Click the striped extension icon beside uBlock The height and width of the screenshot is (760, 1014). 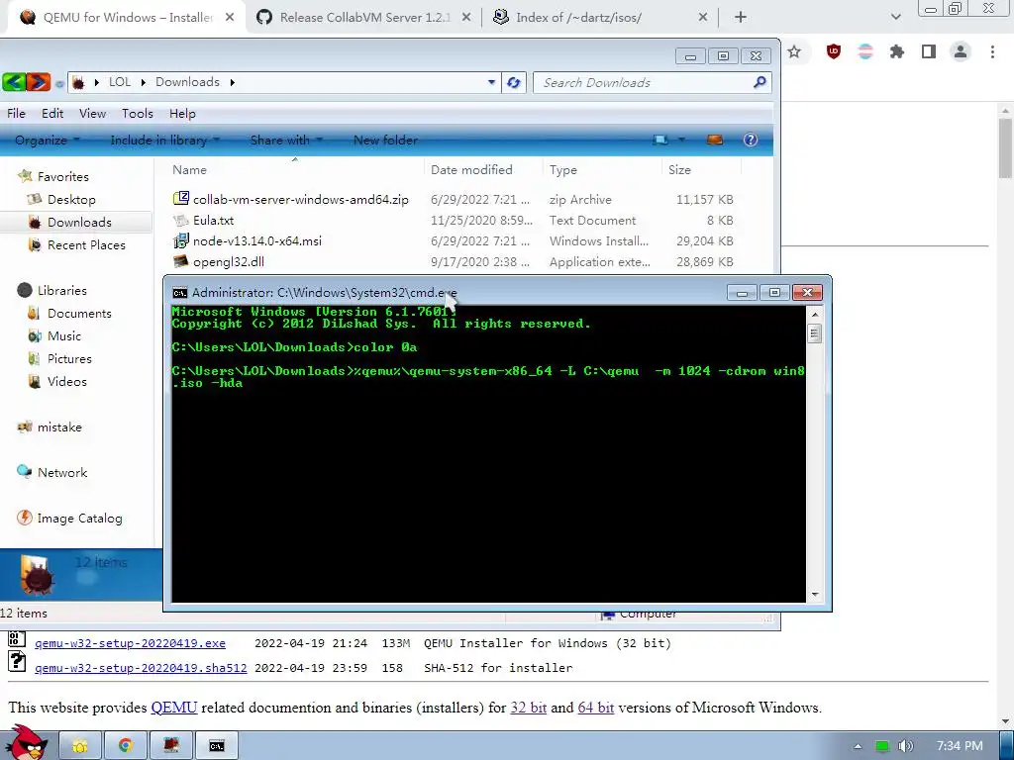click(x=865, y=51)
